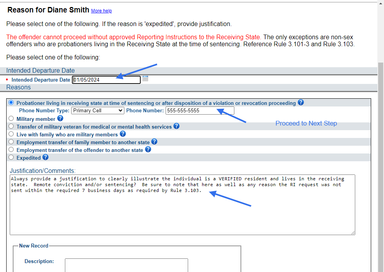Select the Military member radio button
The image size is (384, 272).
pyautogui.click(x=11, y=119)
